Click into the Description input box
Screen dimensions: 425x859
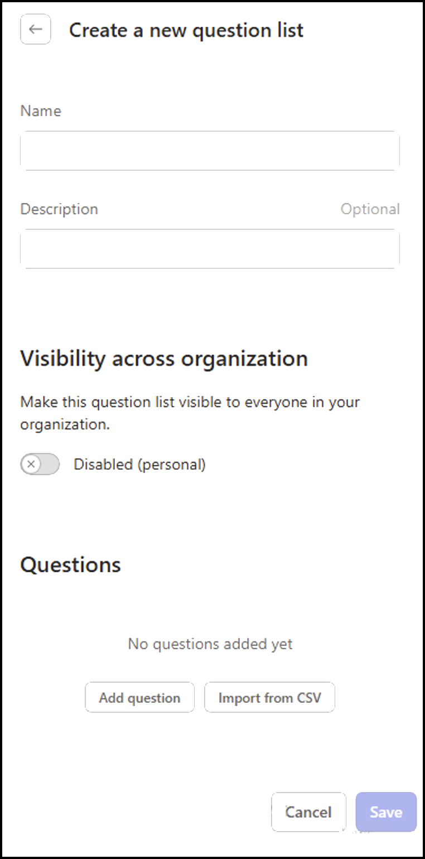[x=210, y=249]
